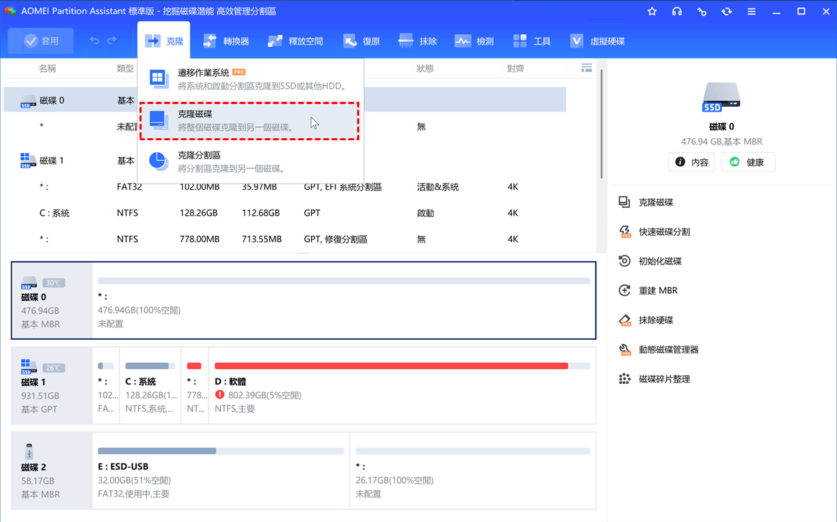Image resolution: width=837 pixels, height=522 pixels.
Task: Select 克隆磁碟 from the clone menu
Action: click(x=250, y=120)
